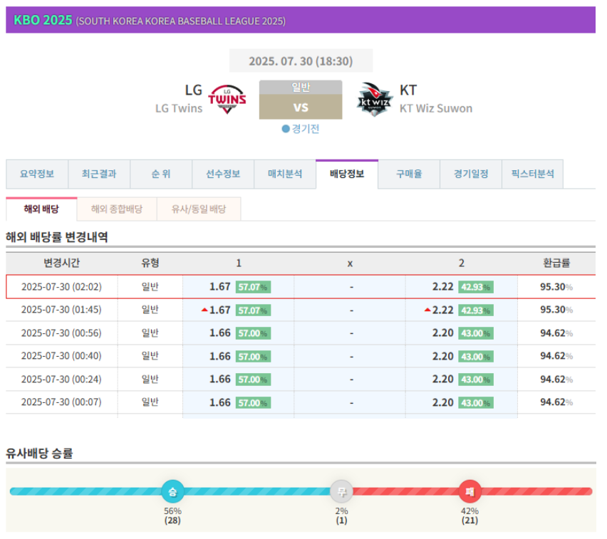Click 94.62% refund rate in 00:56 row
Screen dimensions: 607x539
556,333
